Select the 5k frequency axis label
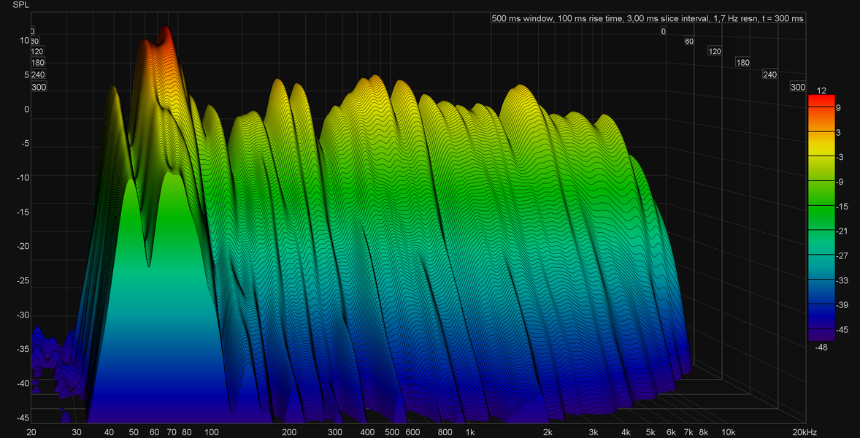Screen dimensions: 860x438 click(650, 432)
